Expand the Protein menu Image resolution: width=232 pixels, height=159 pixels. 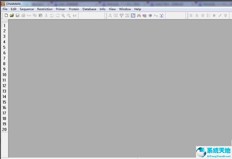[x=74, y=9]
